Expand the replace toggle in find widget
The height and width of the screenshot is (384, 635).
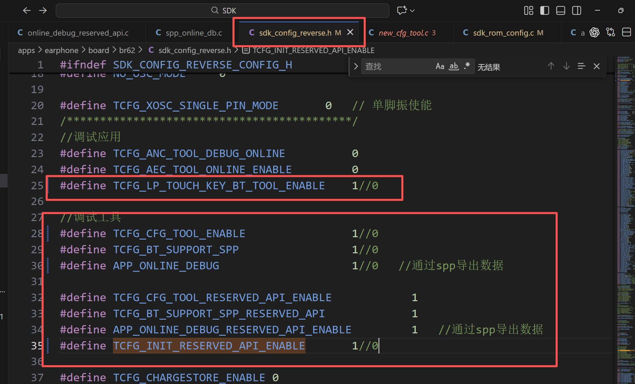[356, 66]
